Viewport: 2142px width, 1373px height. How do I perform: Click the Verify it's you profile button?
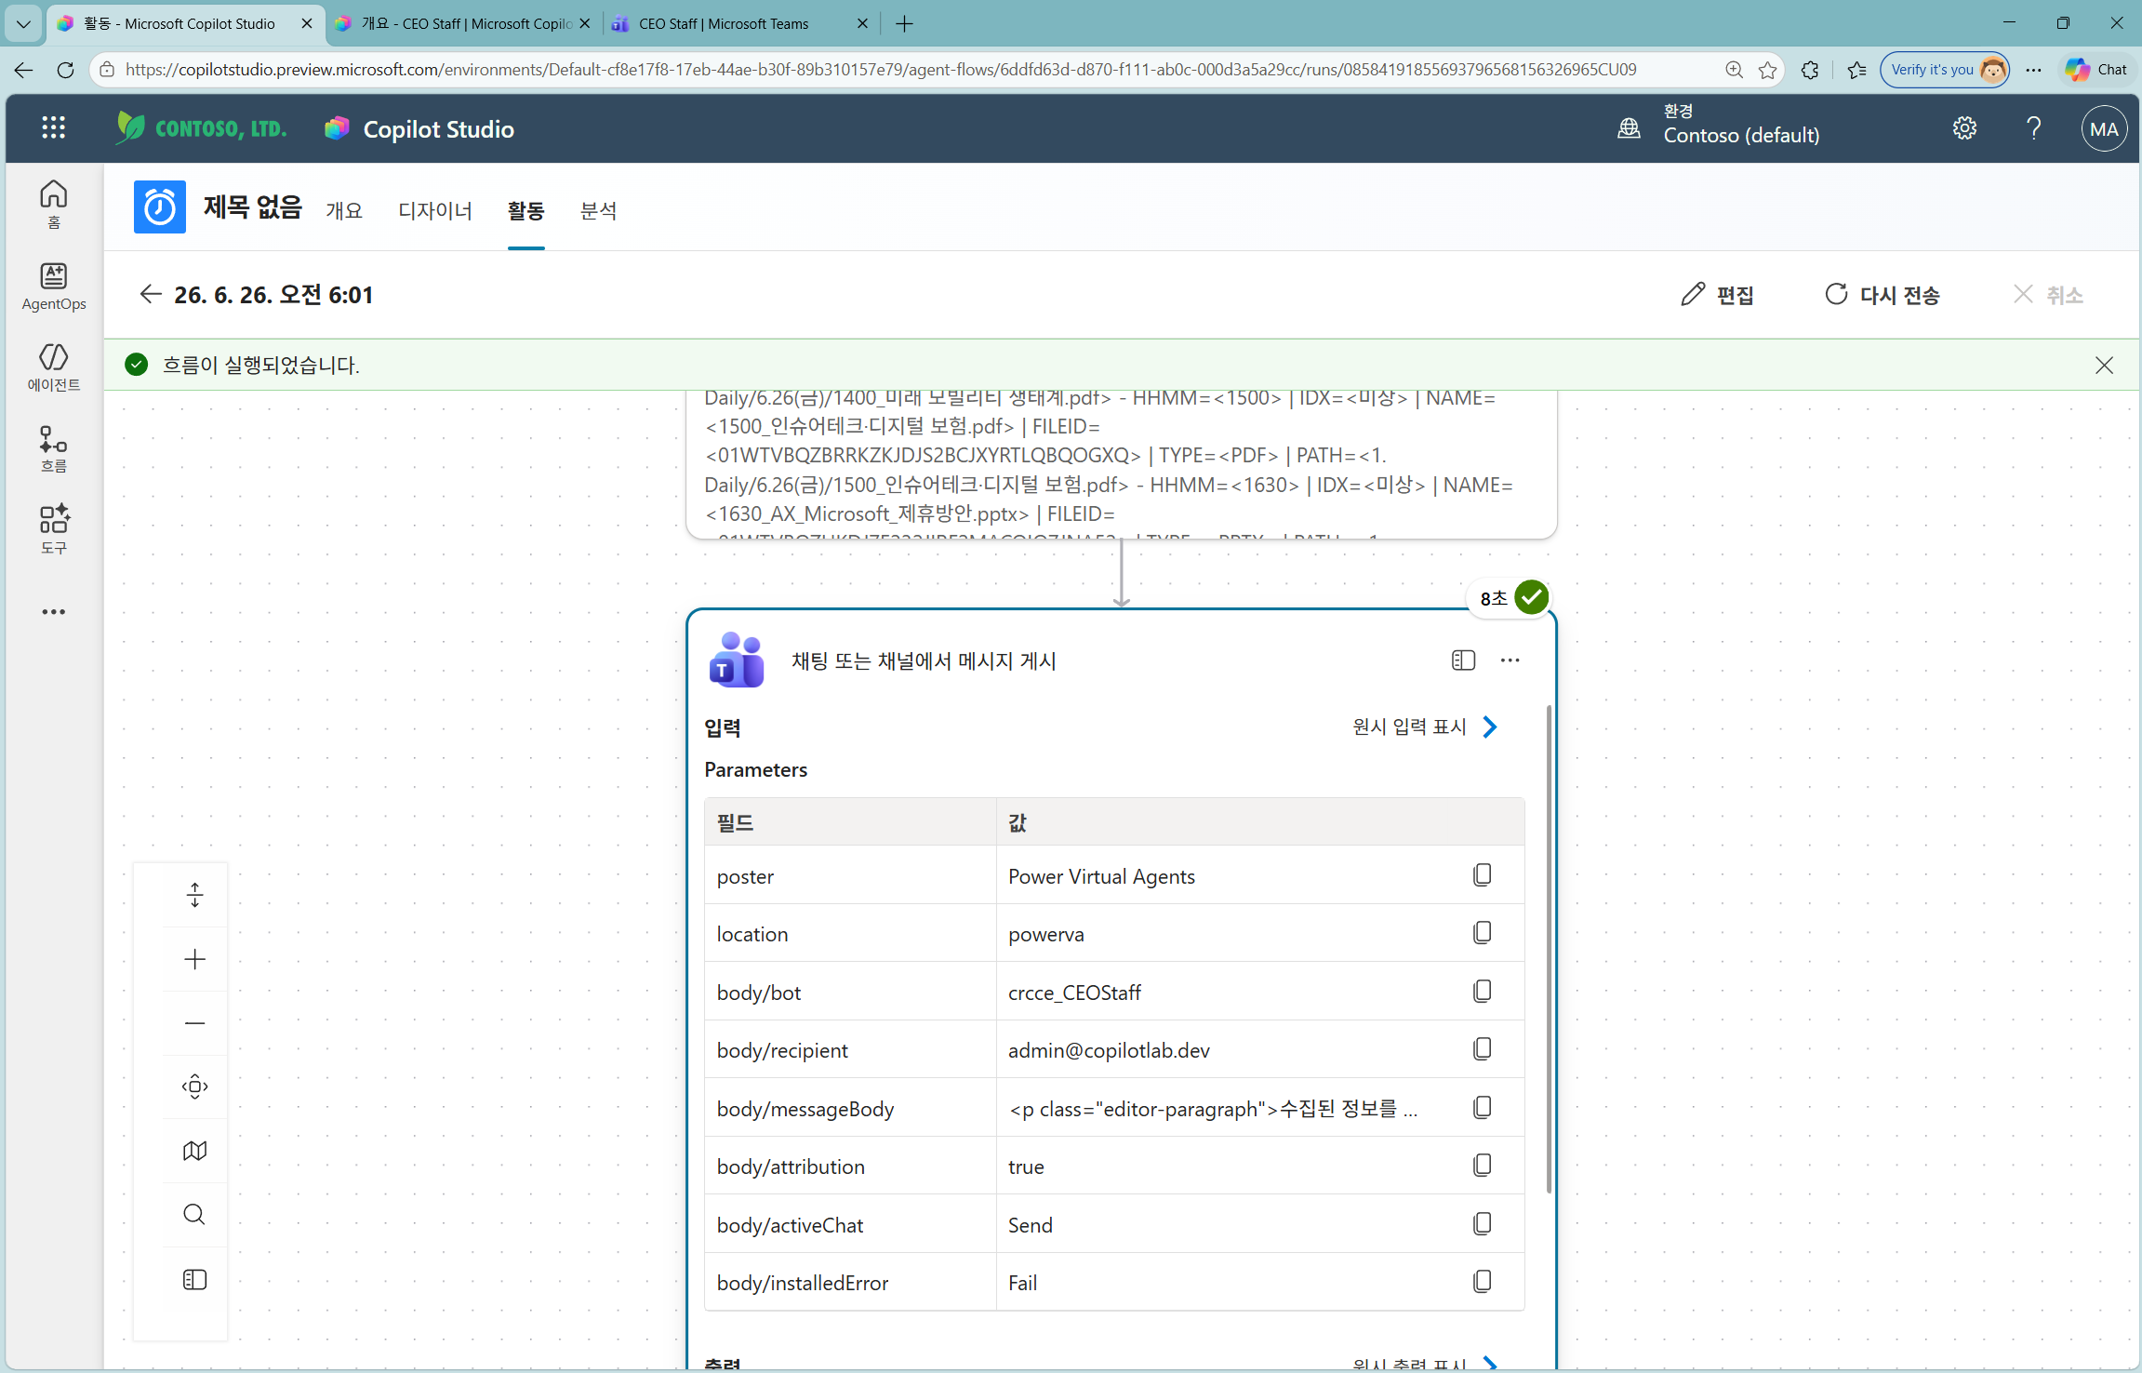pos(1945,70)
